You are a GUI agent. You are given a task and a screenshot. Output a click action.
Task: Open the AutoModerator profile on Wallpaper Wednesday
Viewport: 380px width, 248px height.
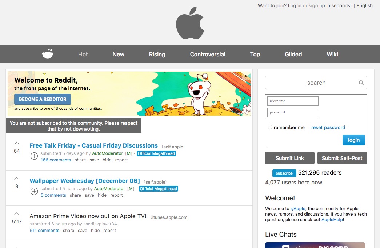(x=109, y=189)
